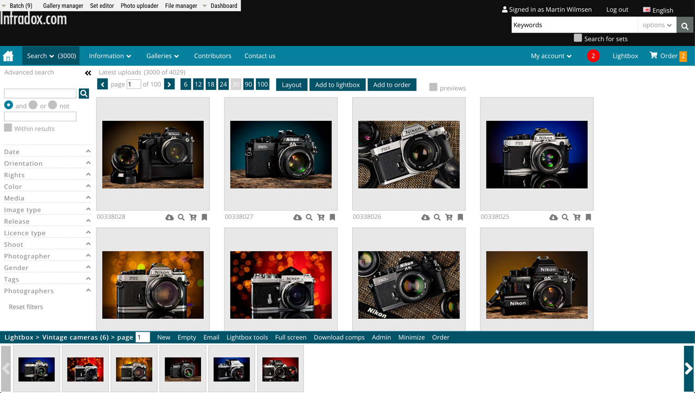Toggle the previews checkbox
The width and height of the screenshot is (695, 393).
coord(433,87)
